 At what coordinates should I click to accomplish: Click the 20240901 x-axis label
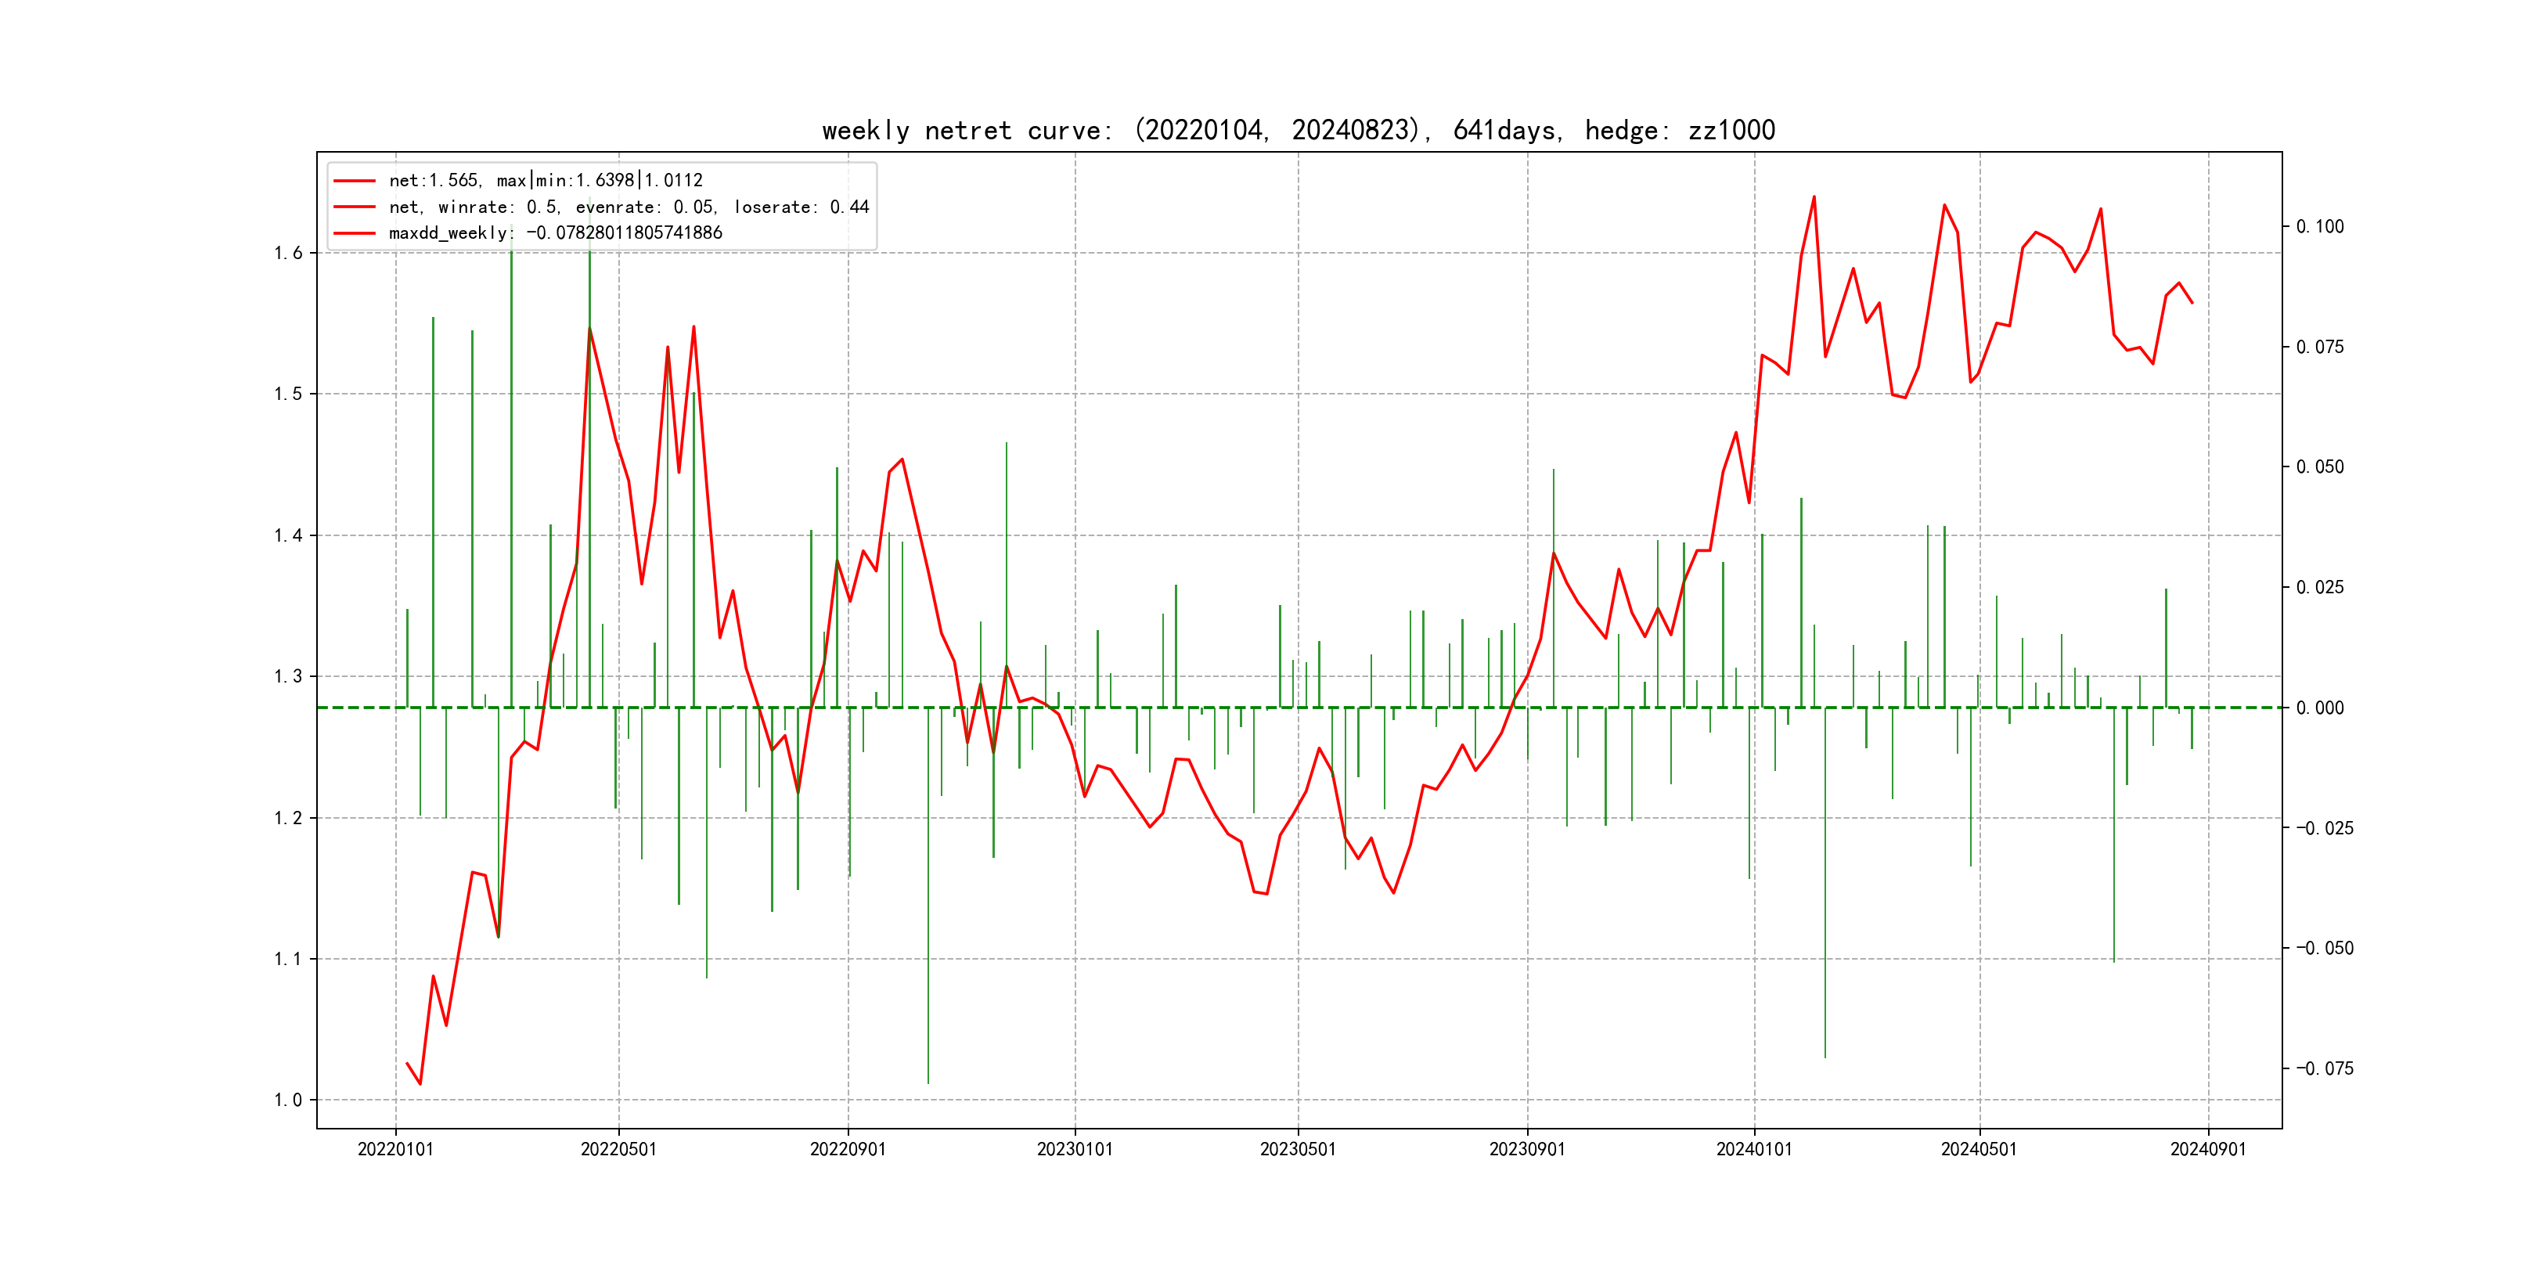point(2208,1149)
